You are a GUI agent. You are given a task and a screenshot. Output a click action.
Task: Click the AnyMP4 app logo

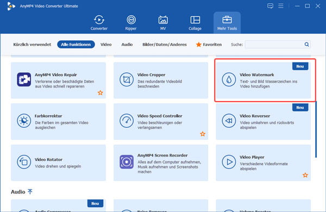[11, 6]
